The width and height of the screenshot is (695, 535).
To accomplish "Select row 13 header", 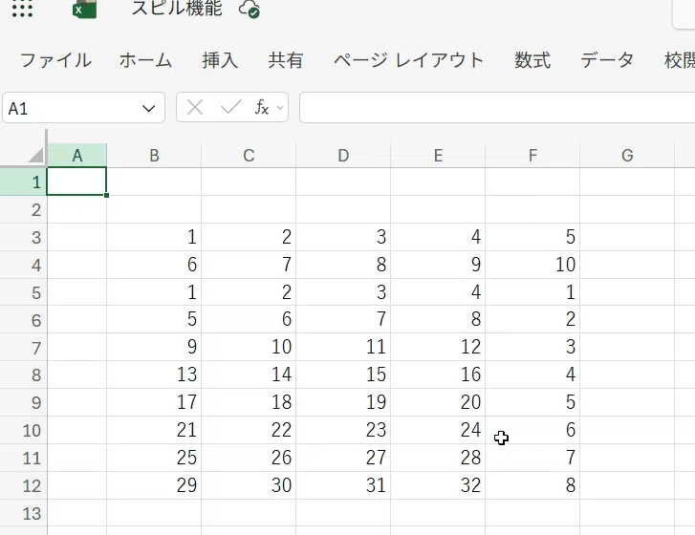I will point(23,514).
